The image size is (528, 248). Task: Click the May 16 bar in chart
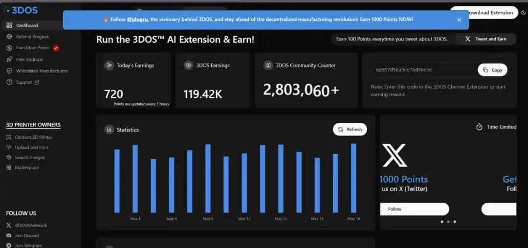click(353, 178)
